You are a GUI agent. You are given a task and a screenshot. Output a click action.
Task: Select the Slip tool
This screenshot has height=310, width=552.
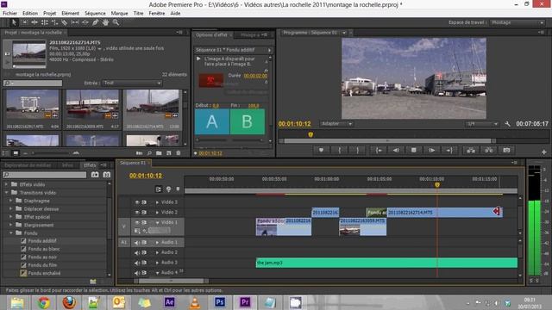(x=75, y=22)
